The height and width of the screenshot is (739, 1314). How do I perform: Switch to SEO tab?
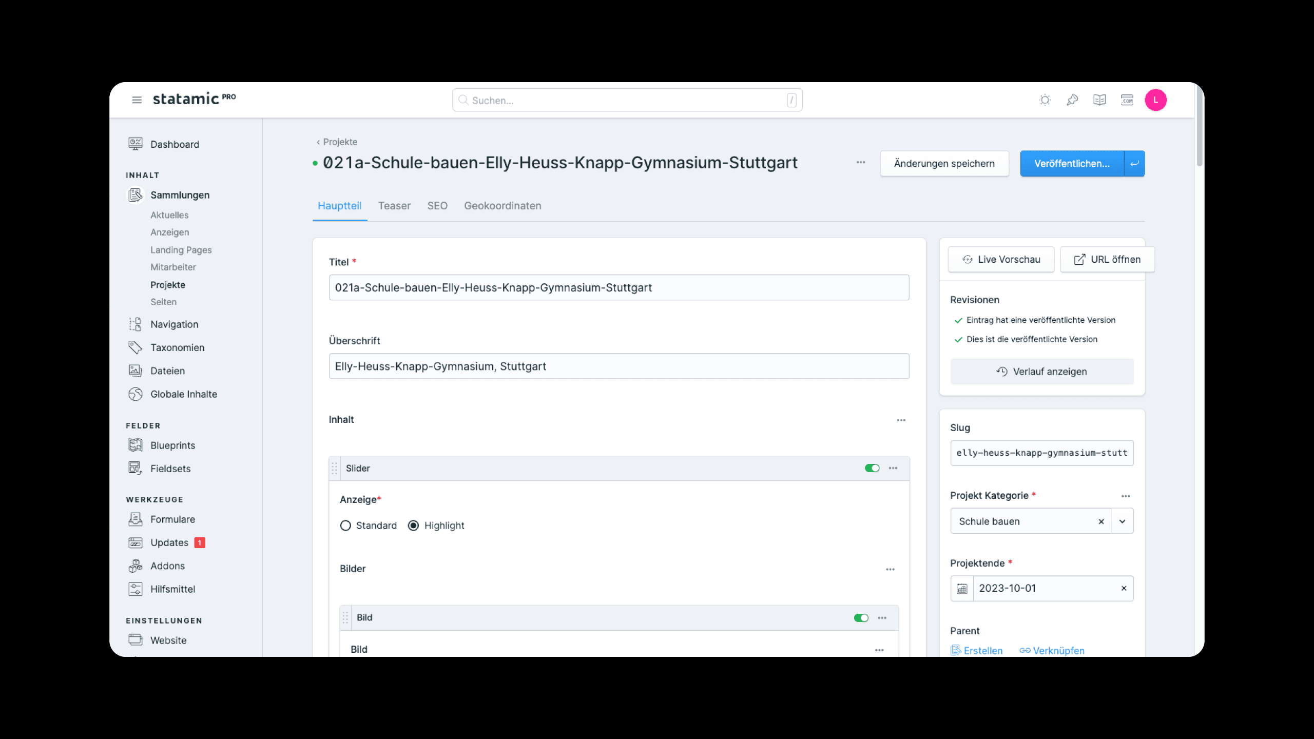[x=437, y=206]
